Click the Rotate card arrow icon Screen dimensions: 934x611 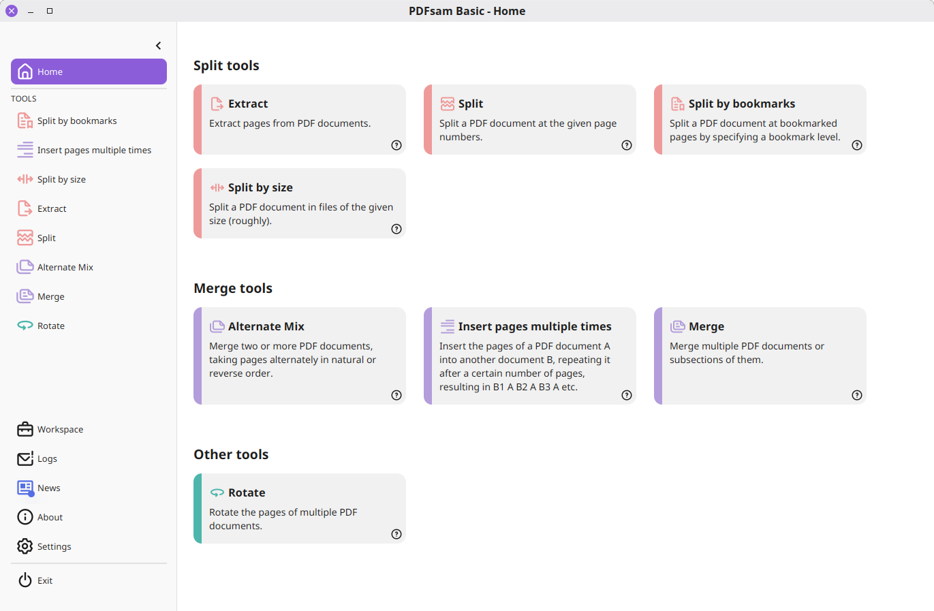tap(217, 492)
